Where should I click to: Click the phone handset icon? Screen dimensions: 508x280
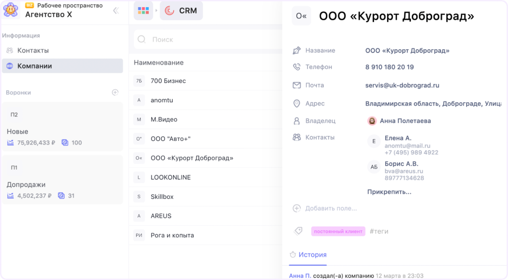tap(296, 67)
